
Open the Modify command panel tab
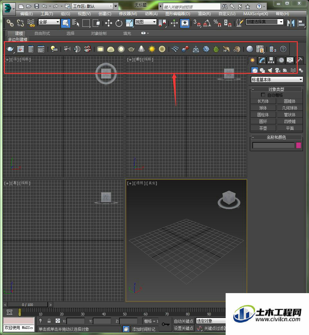click(x=262, y=60)
